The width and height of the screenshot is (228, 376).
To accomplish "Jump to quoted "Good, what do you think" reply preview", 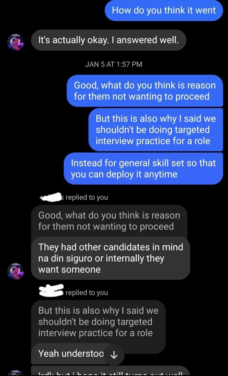I will 109,221.
